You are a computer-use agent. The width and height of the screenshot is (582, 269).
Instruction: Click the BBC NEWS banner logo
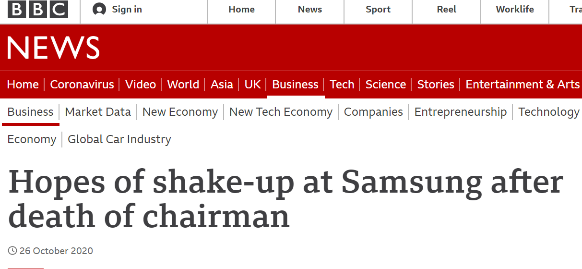[53, 48]
